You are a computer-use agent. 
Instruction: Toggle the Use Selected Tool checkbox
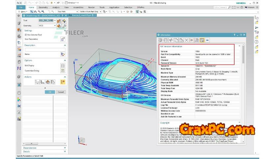point(26,34)
